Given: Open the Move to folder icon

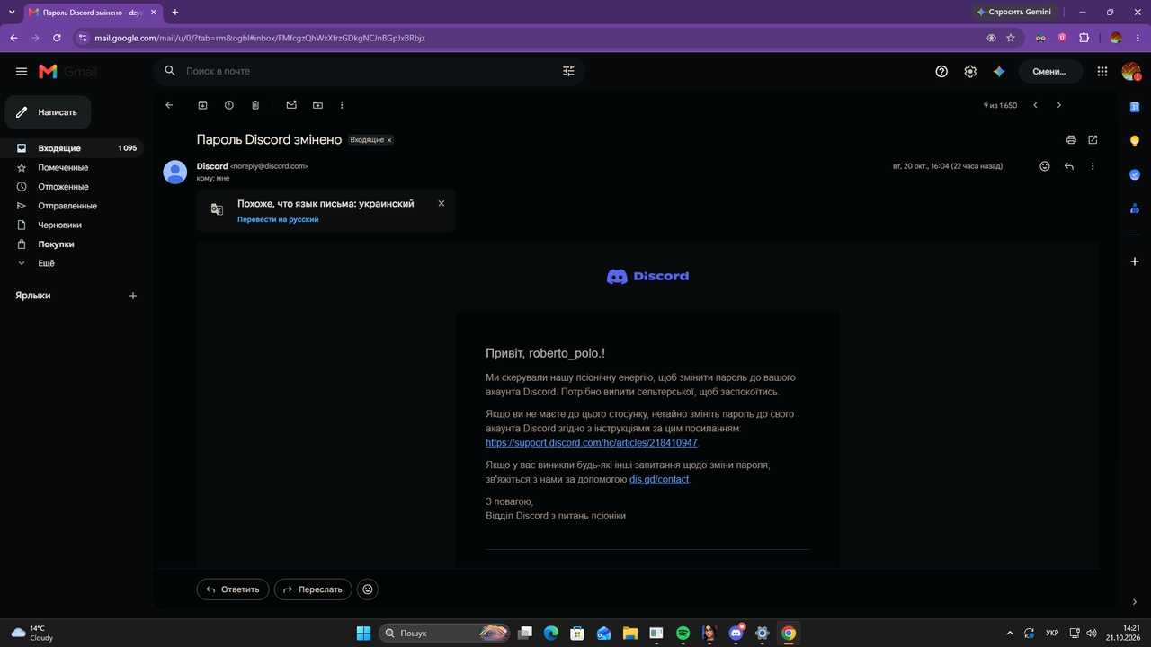Looking at the screenshot, I should (x=317, y=105).
